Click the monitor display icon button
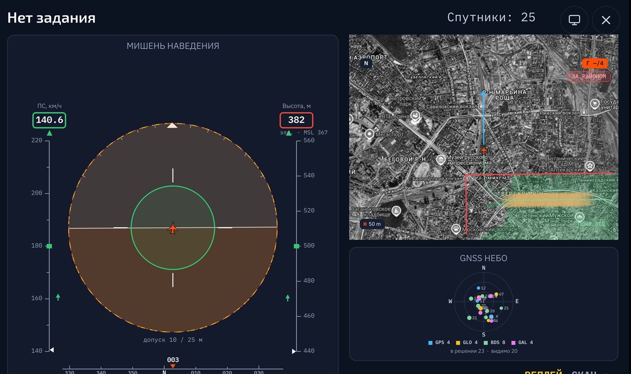 [x=574, y=20]
